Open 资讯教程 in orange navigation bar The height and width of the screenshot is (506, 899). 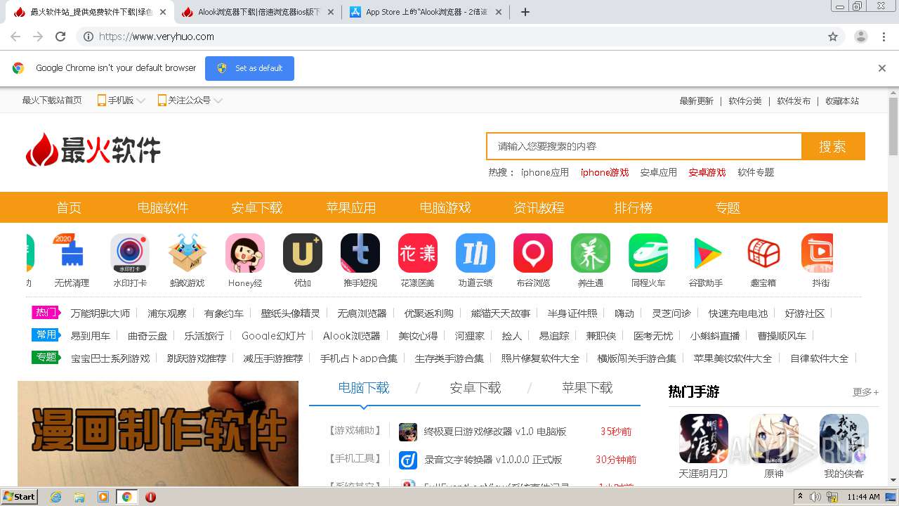point(539,208)
